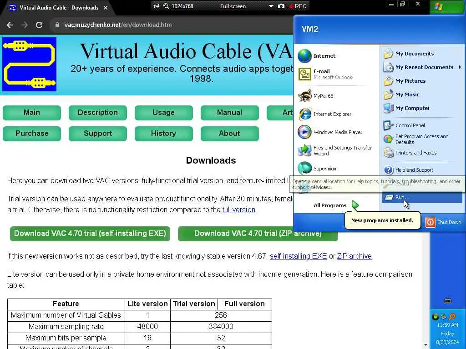Viewport: 466px width, 349px height.
Task: View the History page button
Action: pyautogui.click(x=164, y=134)
